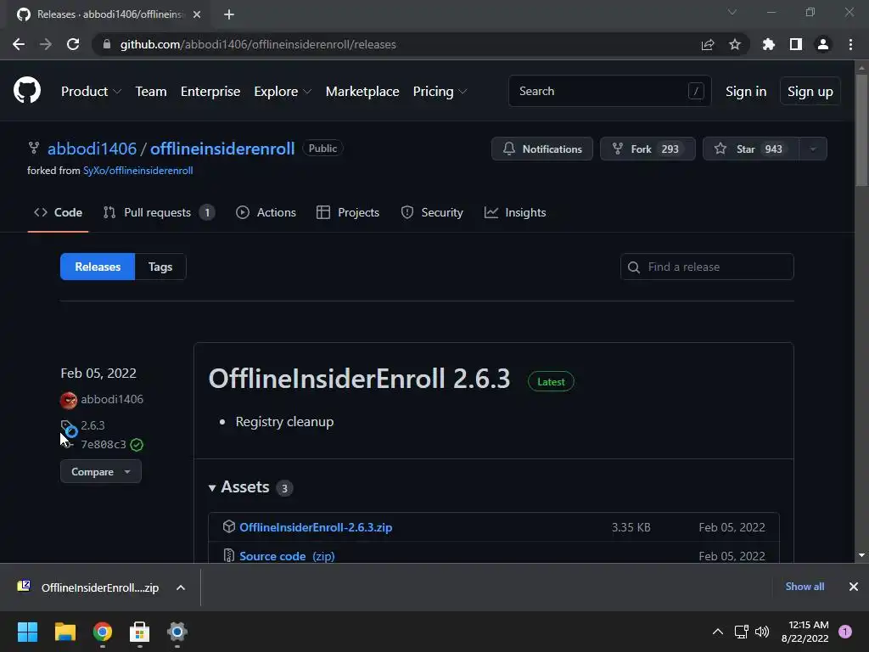
Task: Show hidden system tray icons
Action: click(x=718, y=632)
